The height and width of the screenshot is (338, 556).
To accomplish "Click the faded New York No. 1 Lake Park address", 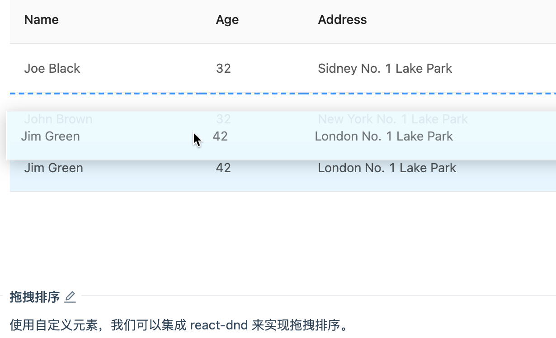I will [x=393, y=119].
